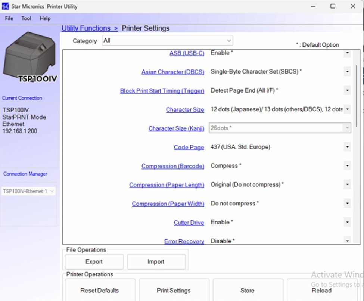Click the Printer Settings breadcrumb title
The height and width of the screenshot is (301, 364).
tap(146, 28)
